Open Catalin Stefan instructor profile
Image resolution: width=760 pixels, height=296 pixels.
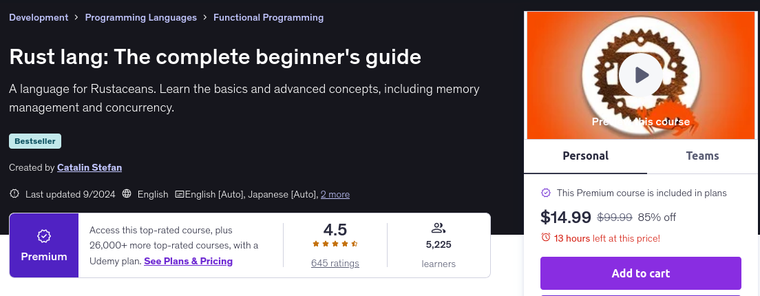(89, 167)
